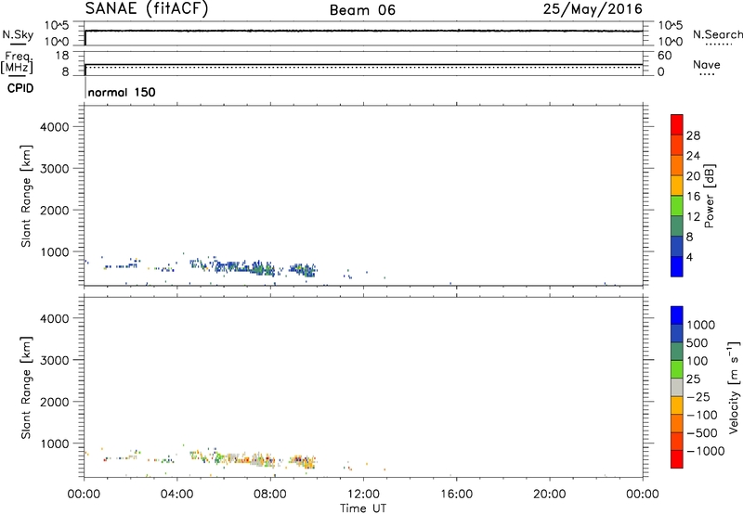The height and width of the screenshot is (514, 743).
Task: Click the date "25/May/2016"
Action: point(593,8)
